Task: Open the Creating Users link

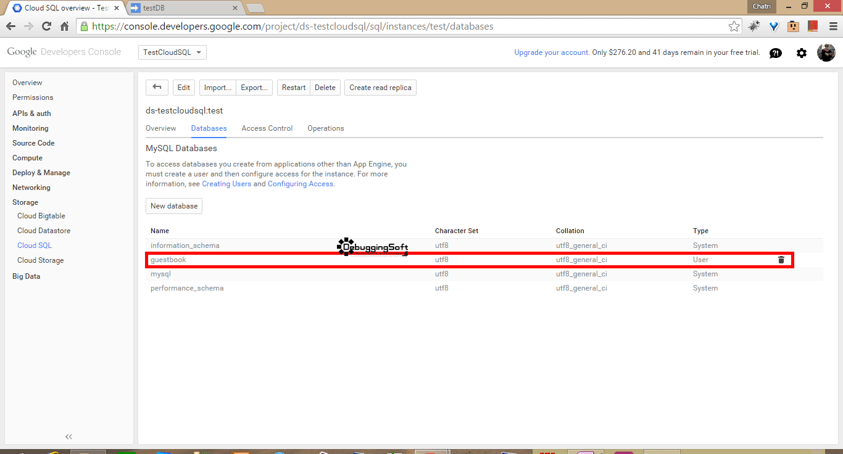Action: click(x=226, y=184)
